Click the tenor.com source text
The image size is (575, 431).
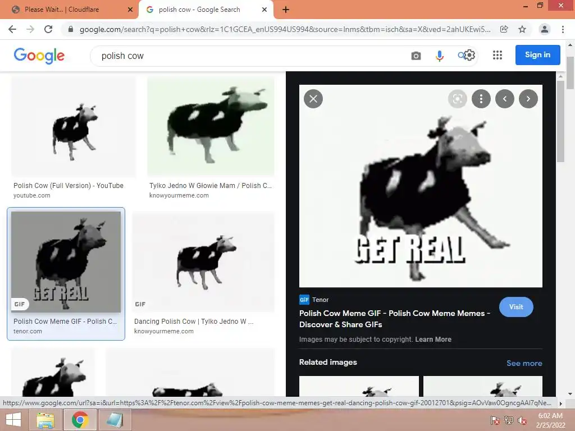click(x=28, y=331)
